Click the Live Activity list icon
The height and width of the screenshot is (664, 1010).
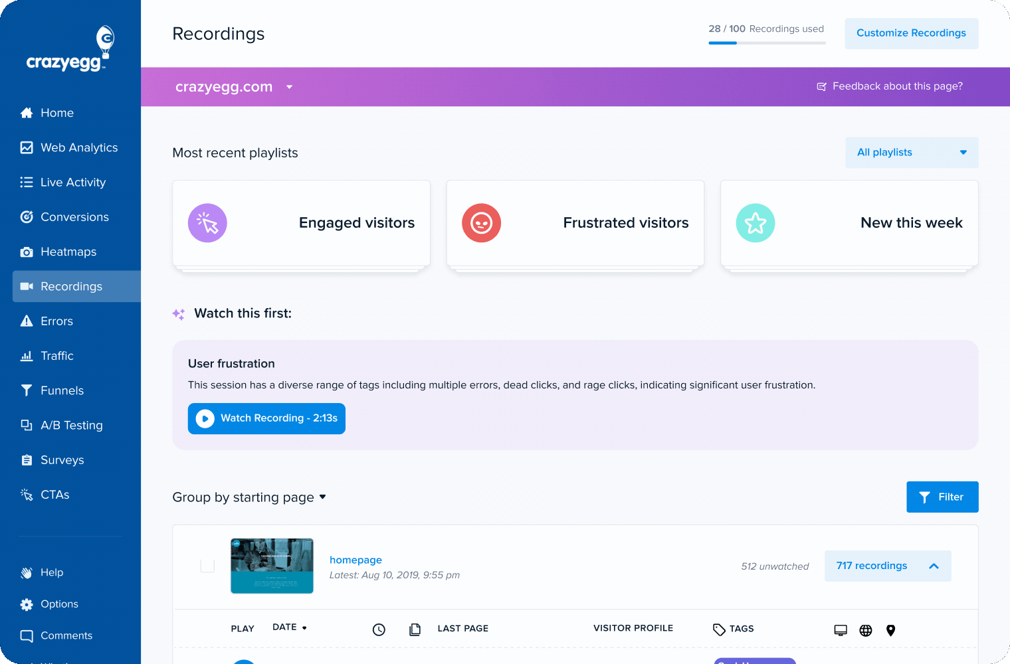pos(27,182)
